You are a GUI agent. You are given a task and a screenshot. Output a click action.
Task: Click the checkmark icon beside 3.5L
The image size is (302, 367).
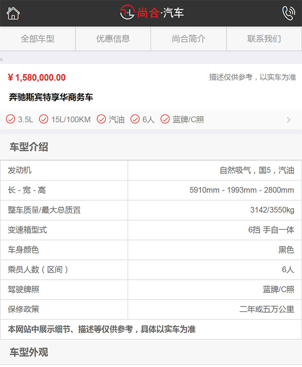11,119
